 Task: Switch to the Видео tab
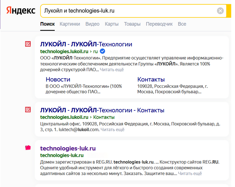[92, 24]
